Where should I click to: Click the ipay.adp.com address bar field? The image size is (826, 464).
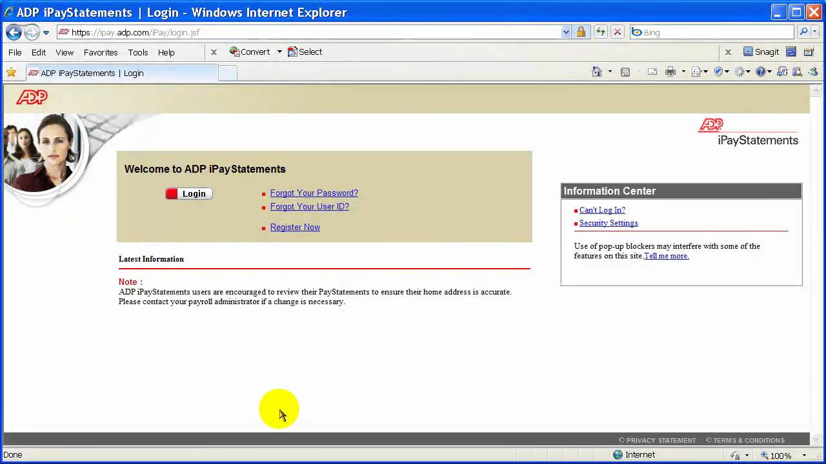pyautogui.click(x=308, y=32)
